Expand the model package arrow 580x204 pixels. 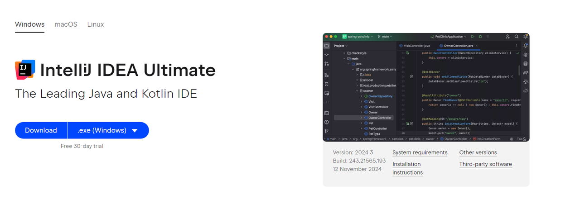pos(357,80)
